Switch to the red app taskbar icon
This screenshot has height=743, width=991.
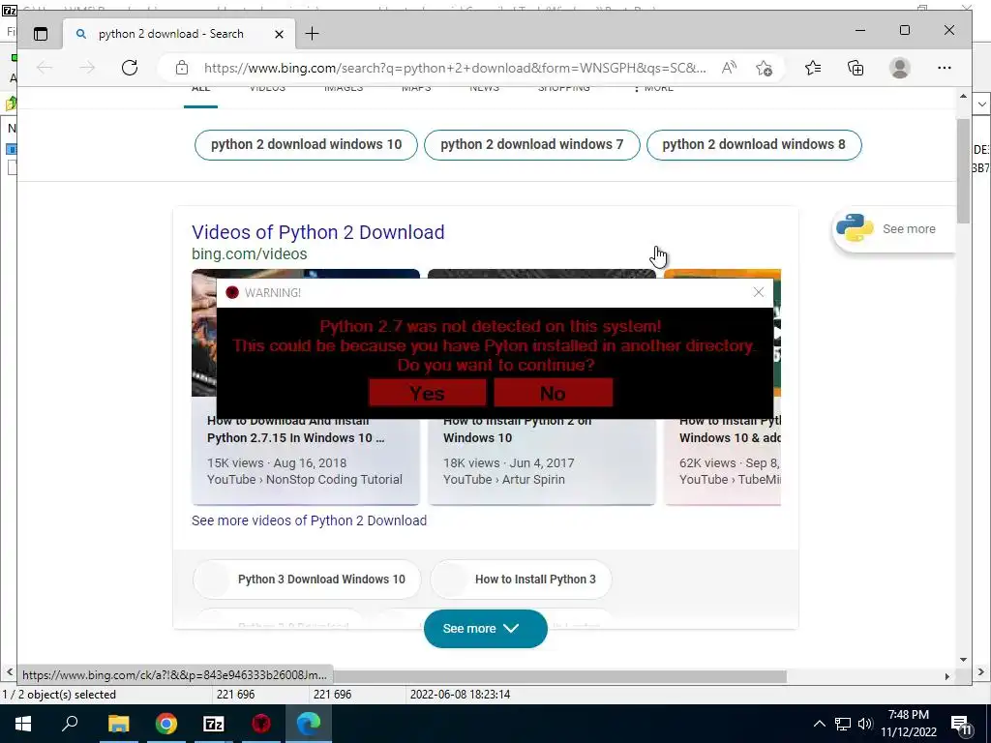point(261,724)
